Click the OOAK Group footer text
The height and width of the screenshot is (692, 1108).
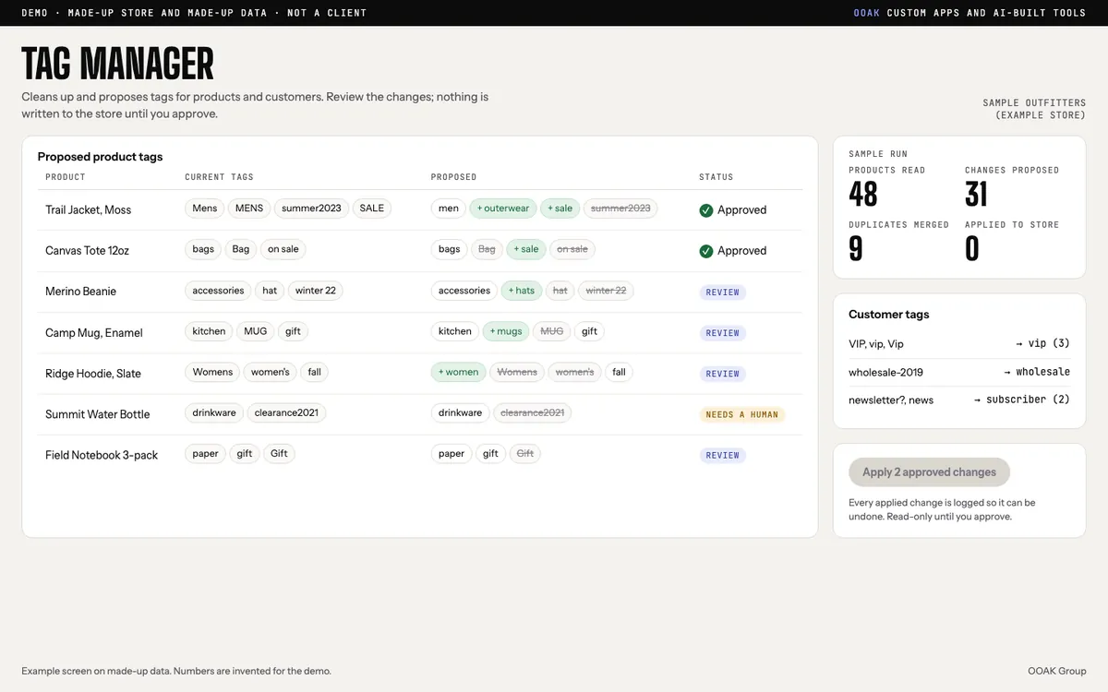pyautogui.click(x=1056, y=671)
